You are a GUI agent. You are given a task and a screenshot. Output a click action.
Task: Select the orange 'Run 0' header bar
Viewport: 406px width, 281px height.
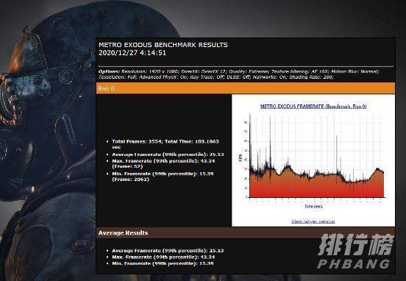click(x=246, y=88)
